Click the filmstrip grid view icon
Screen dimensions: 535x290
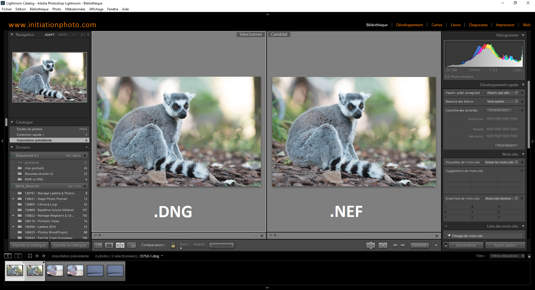point(30,256)
